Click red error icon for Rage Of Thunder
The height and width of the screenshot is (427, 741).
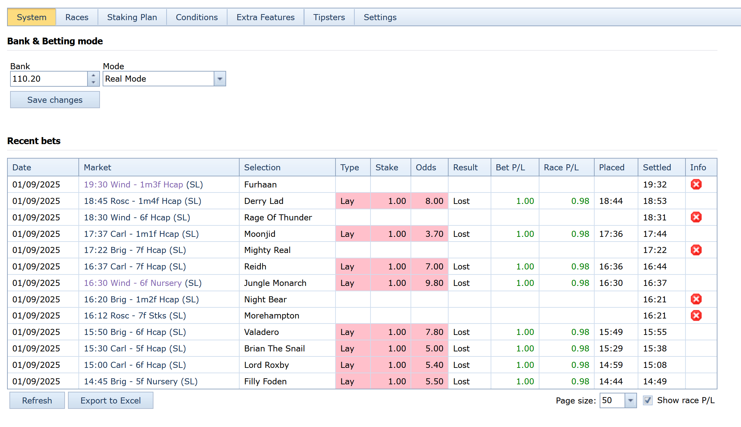(x=696, y=217)
